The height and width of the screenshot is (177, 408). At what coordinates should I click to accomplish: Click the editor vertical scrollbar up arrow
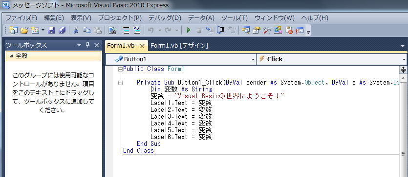(403, 78)
